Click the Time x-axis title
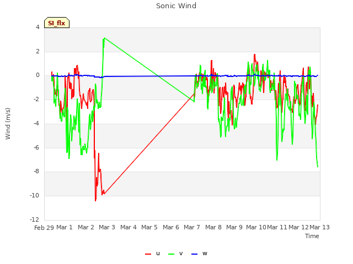The height and width of the screenshot is (264, 353). [312, 236]
